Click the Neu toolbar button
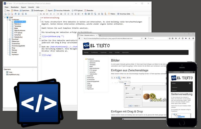 (7, 11)
